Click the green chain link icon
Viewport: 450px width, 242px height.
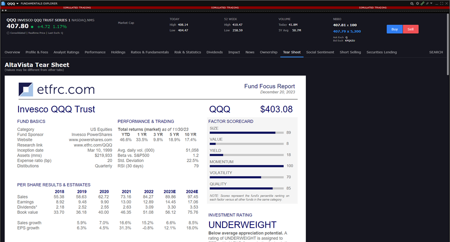423,4
